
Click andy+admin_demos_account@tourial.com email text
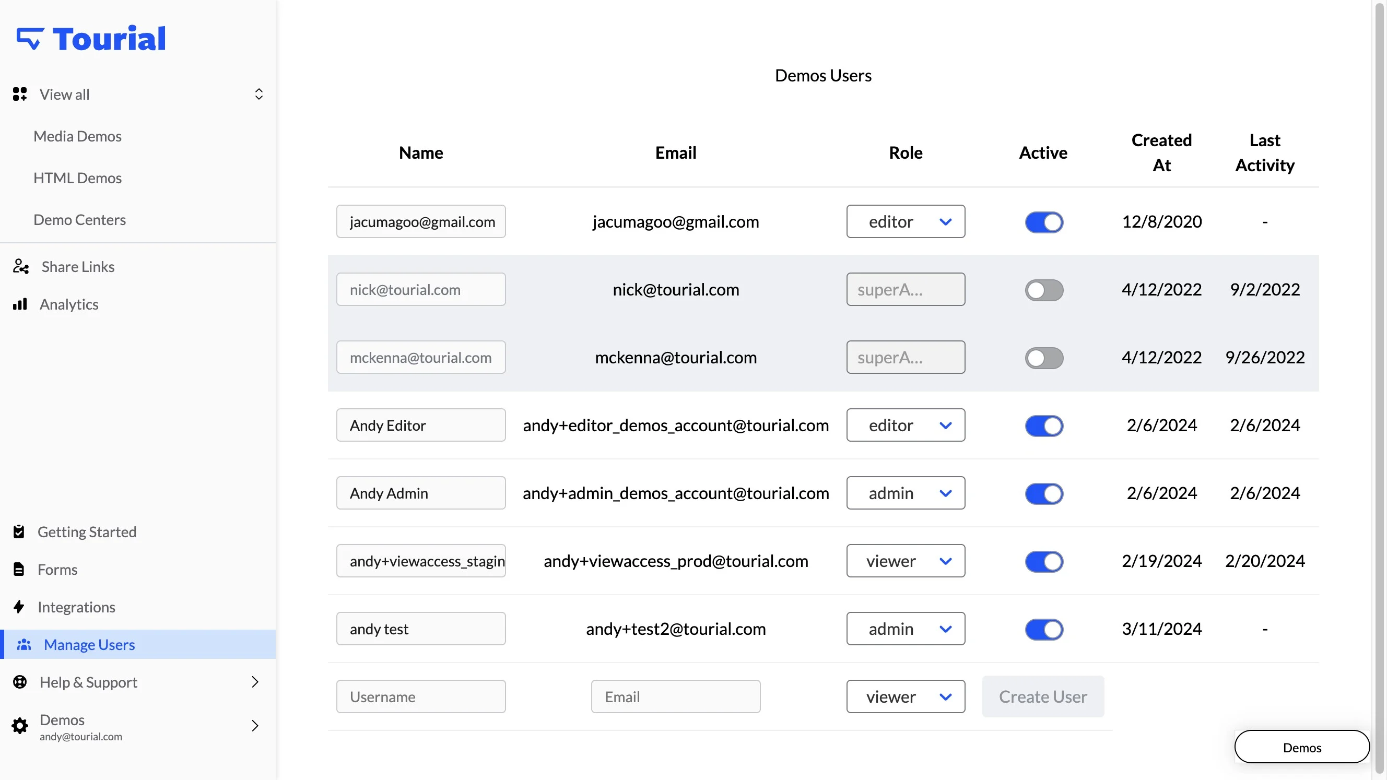(x=676, y=493)
